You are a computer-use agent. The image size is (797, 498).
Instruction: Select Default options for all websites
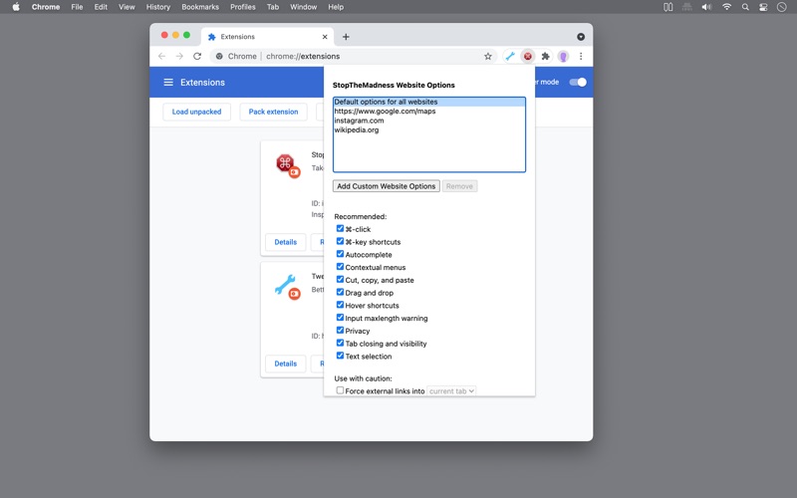coord(429,102)
